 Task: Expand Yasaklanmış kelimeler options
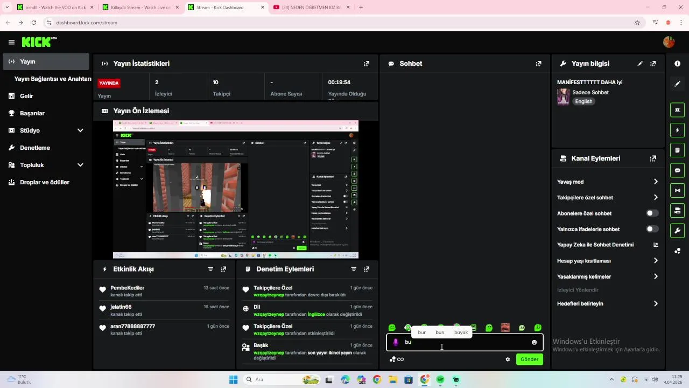tap(656, 276)
